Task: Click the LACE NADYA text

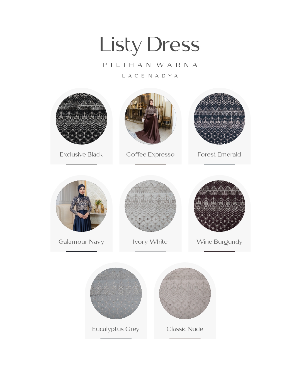Action: (x=150, y=76)
